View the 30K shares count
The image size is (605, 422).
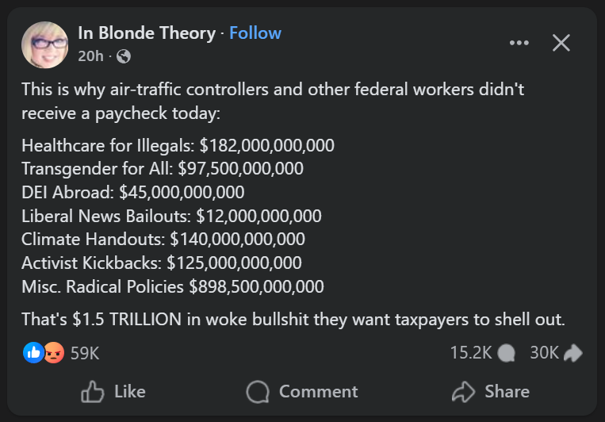544,353
